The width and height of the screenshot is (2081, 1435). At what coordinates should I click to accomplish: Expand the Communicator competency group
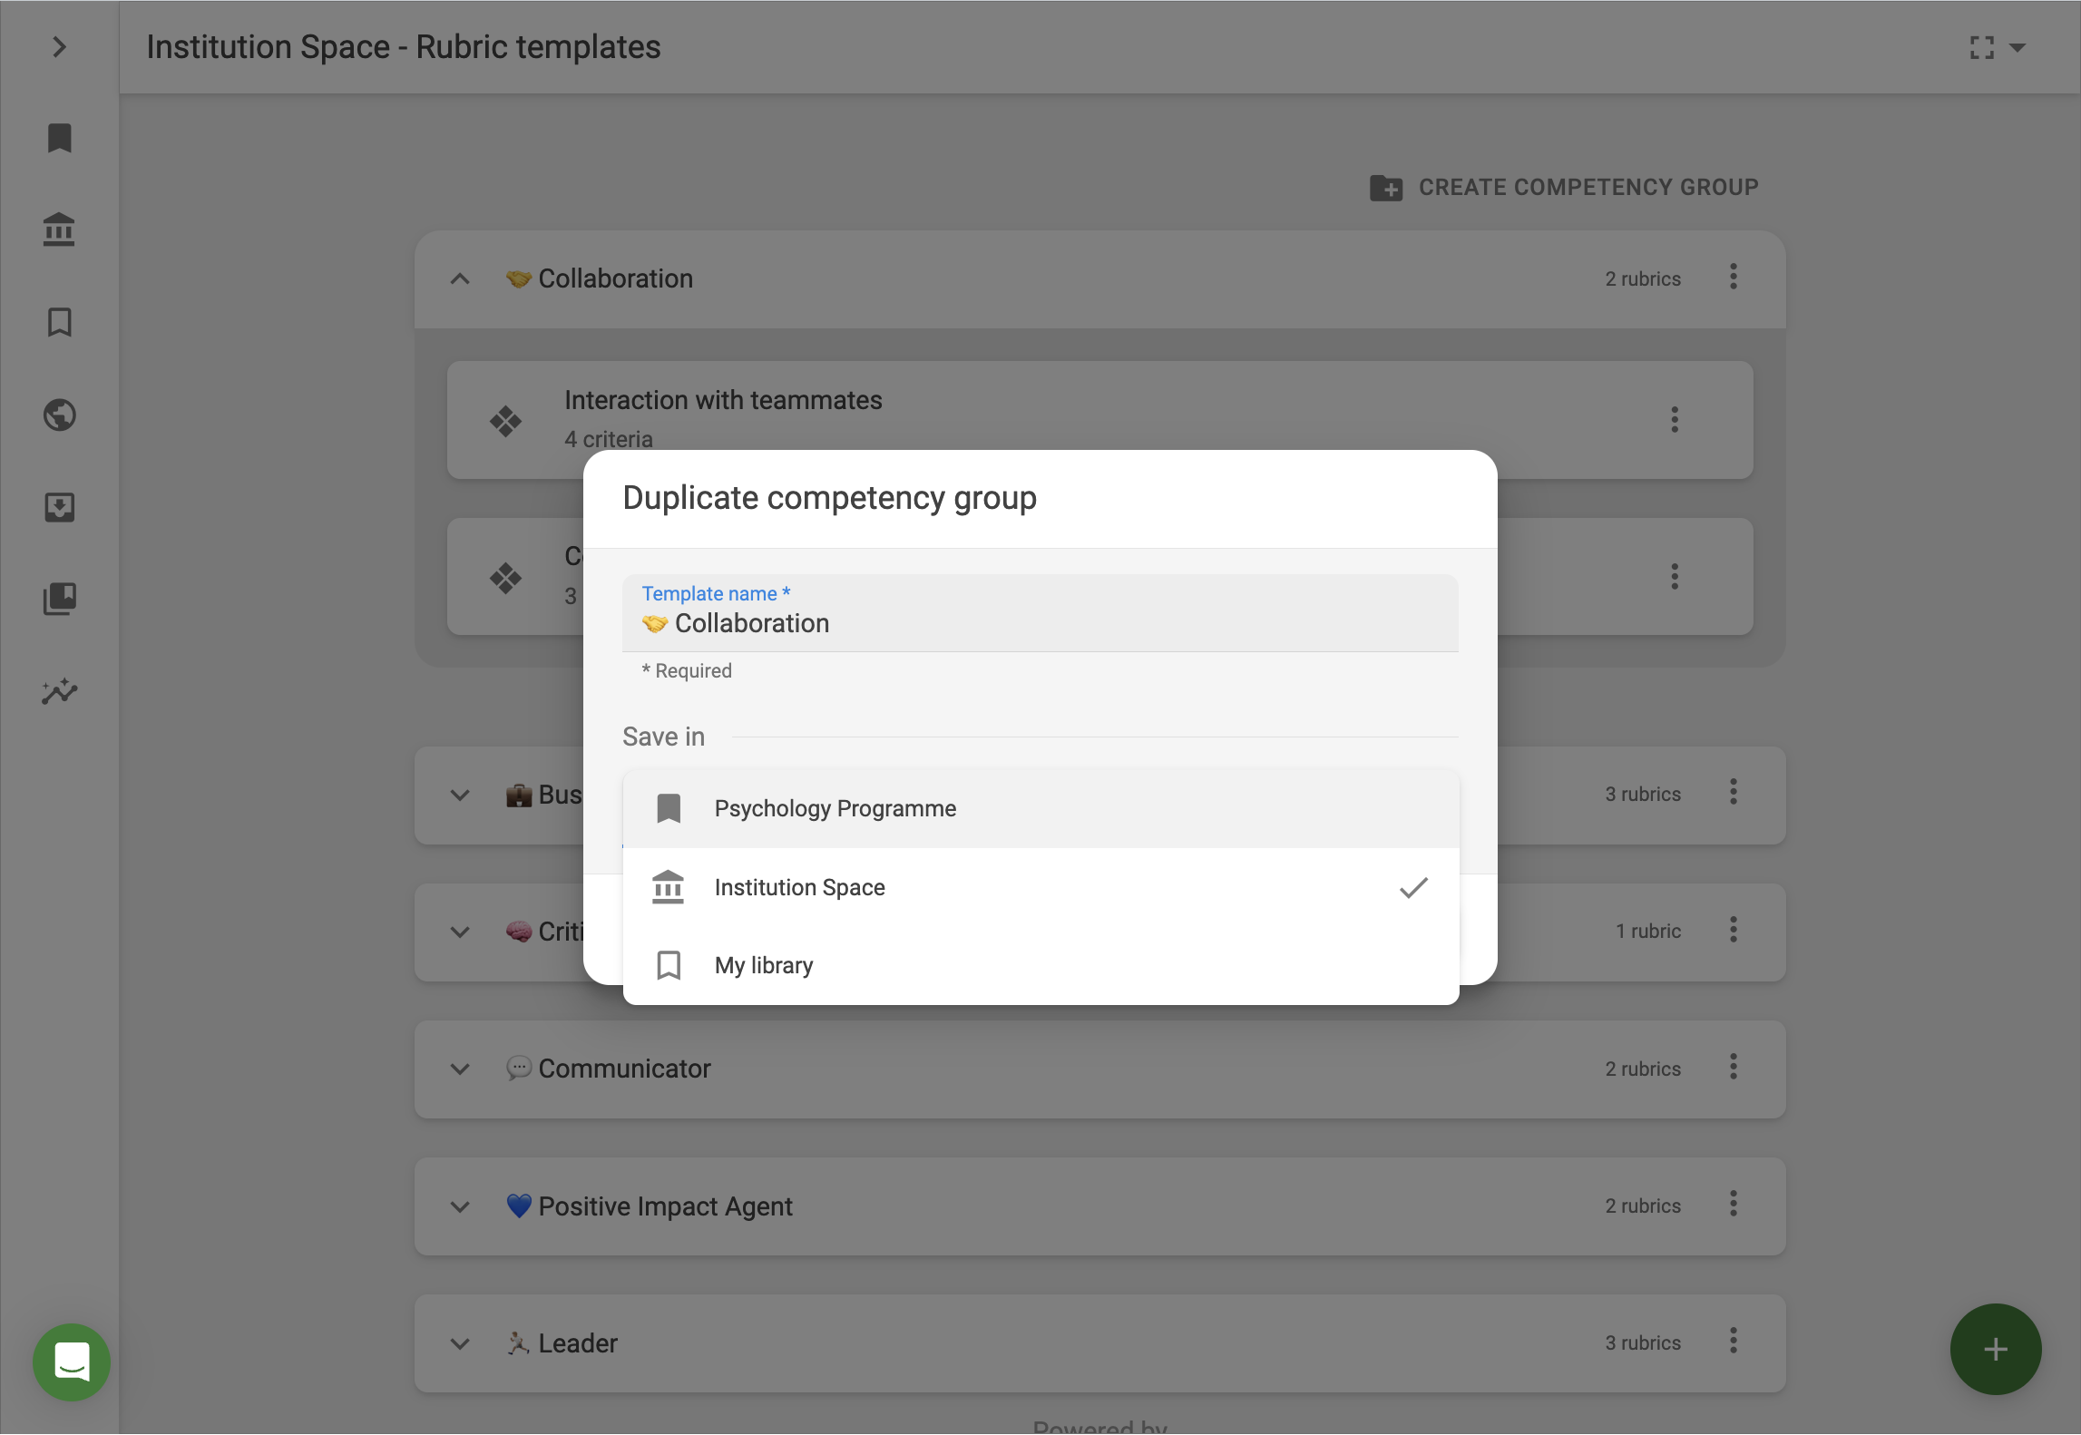click(x=460, y=1069)
